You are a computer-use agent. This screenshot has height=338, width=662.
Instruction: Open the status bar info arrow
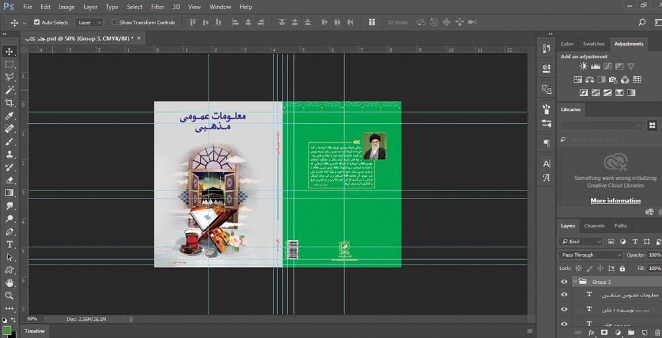click(x=130, y=319)
